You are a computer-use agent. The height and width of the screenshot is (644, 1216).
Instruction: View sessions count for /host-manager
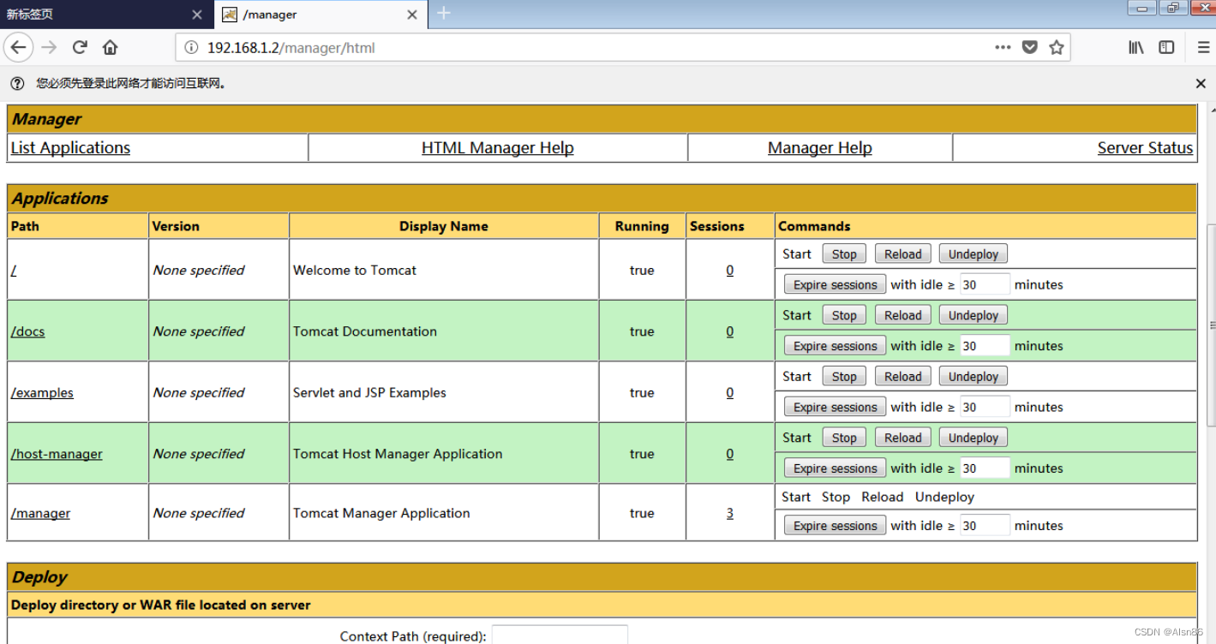pyautogui.click(x=730, y=454)
